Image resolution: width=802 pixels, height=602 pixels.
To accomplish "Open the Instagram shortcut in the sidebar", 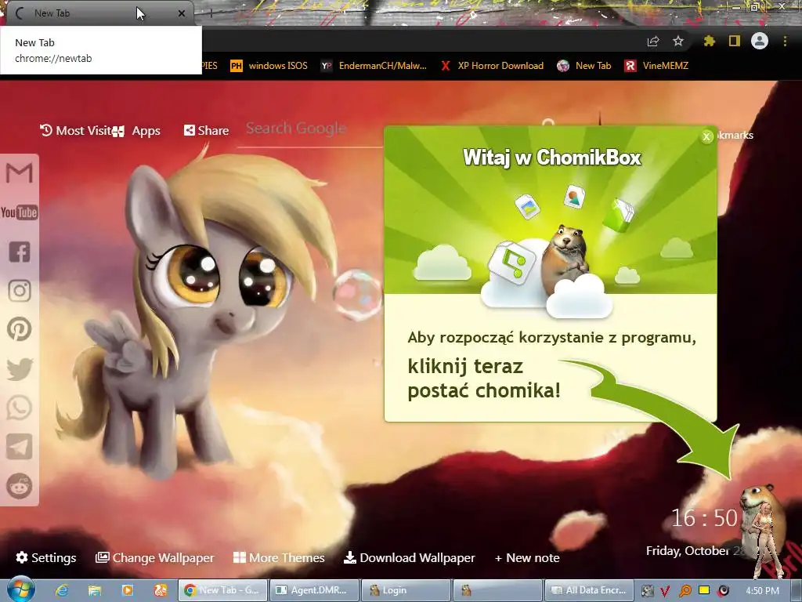I will 20,290.
